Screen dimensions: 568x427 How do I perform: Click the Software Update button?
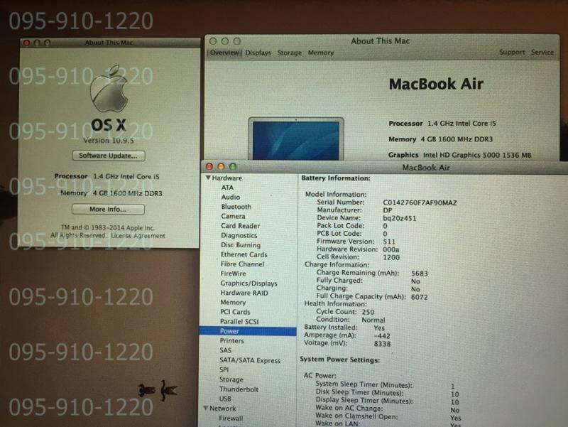click(x=109, y=156)
